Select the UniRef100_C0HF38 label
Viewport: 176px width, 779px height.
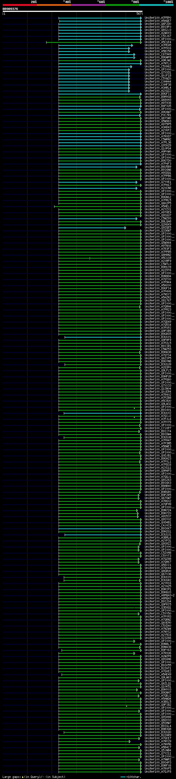point(158,85)
